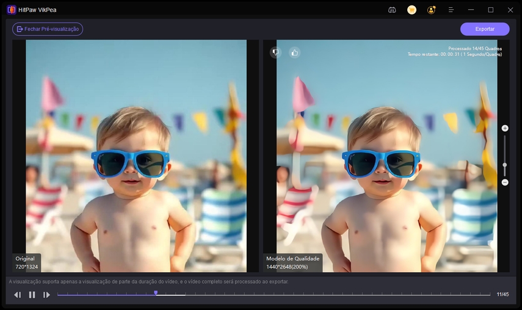Screen dimensions: 522x310
Task: Click the zoom slider handle
Action: (505, 165)
